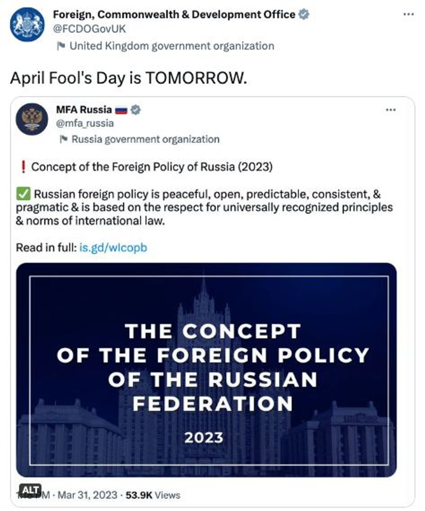Open the quoted tweet's more options menu
The height and width of the screenshot is (511, 425).
pos(390,110)
